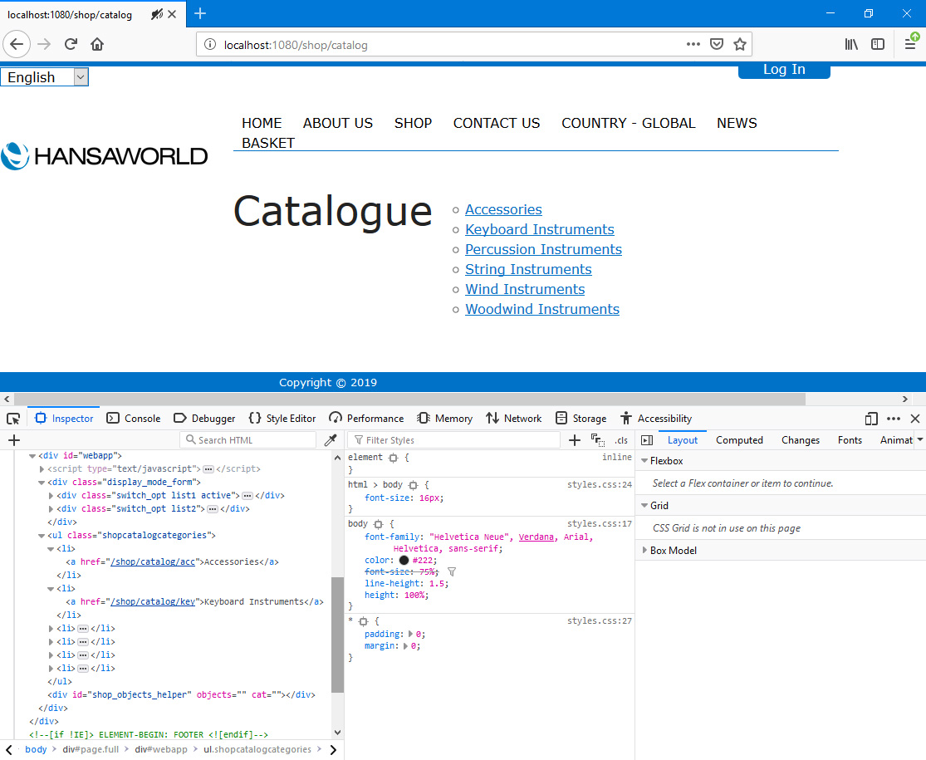Screen dimensions: 926x760
Task: Focus the Filter Styles field
Action: (x=453, y=440)
